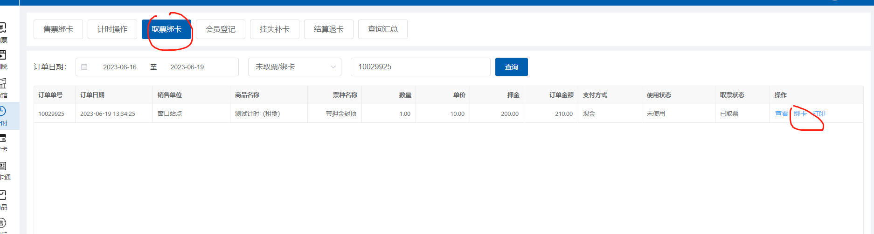The width and height of the screenshot is (874, 234).
Task: Go to the 挂失补卡 tab
Action: point(275,29)
